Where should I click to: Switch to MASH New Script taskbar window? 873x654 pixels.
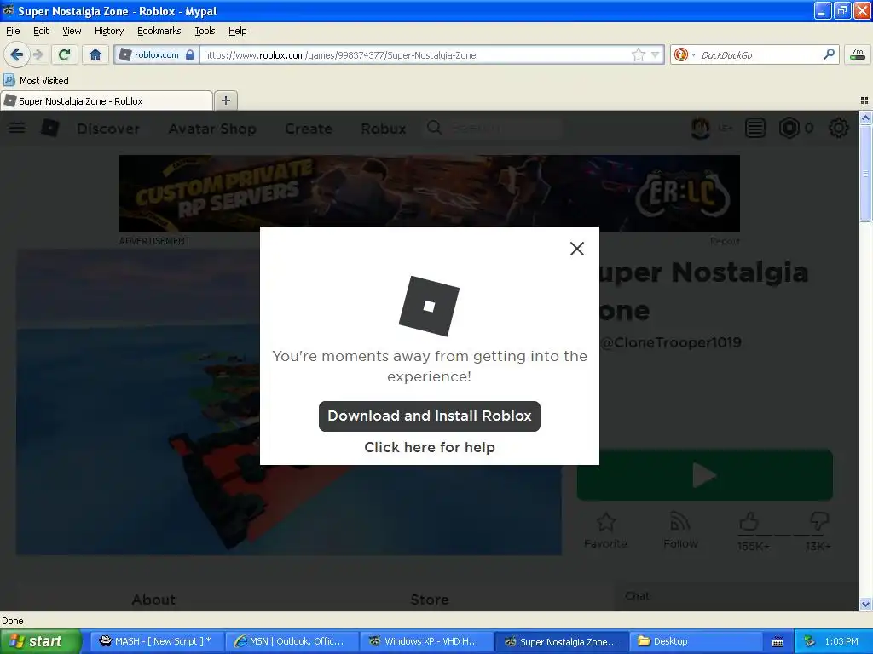pyautogui.click(x=157, y=641)
